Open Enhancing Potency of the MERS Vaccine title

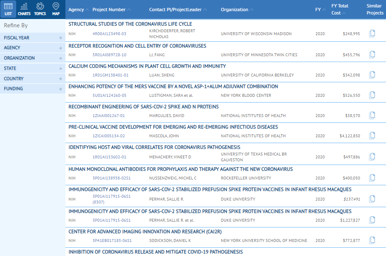click(173, 86)
